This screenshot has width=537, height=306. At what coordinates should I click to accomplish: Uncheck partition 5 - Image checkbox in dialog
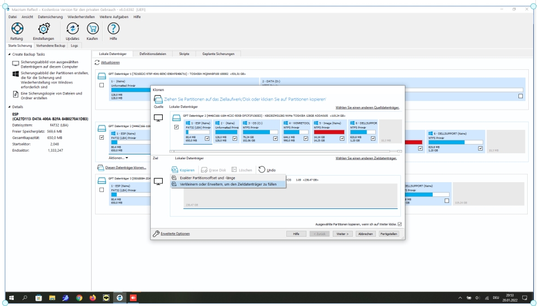tap(342, 139)
